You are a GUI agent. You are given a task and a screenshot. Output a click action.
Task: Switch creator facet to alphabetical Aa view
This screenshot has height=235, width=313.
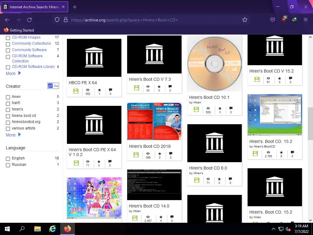[x=56, y=86]
